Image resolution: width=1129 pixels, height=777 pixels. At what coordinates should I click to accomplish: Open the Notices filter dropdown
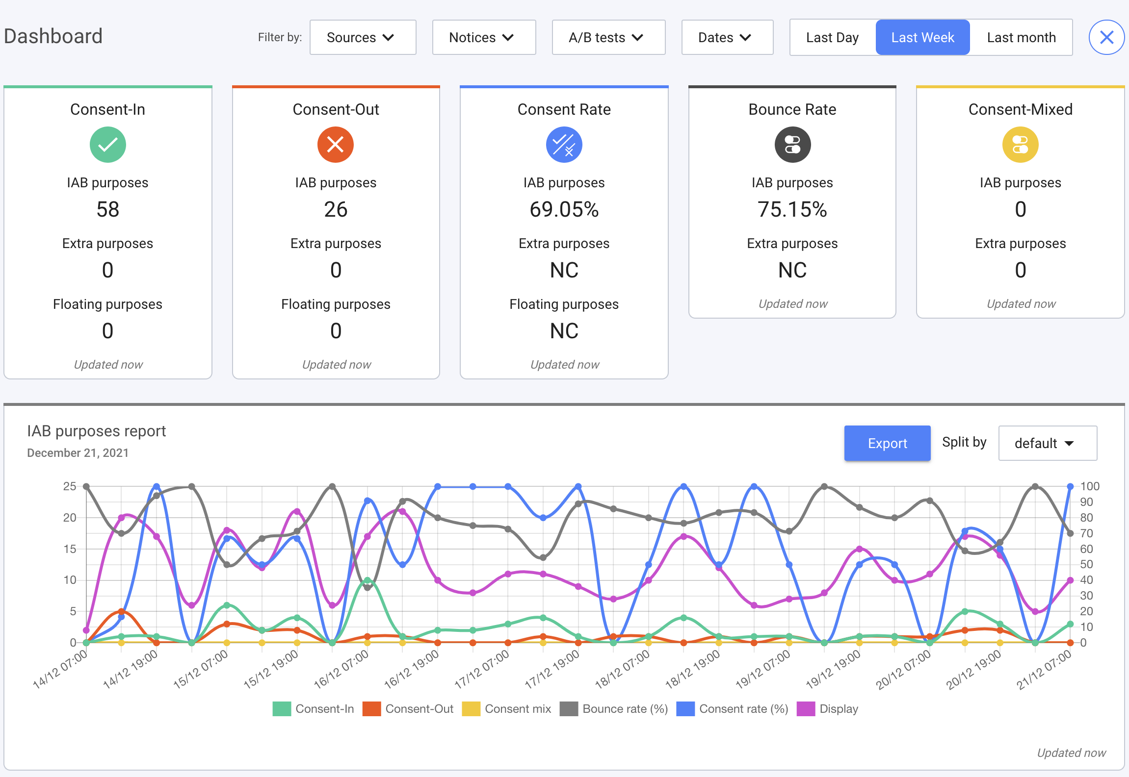(484, 37)
